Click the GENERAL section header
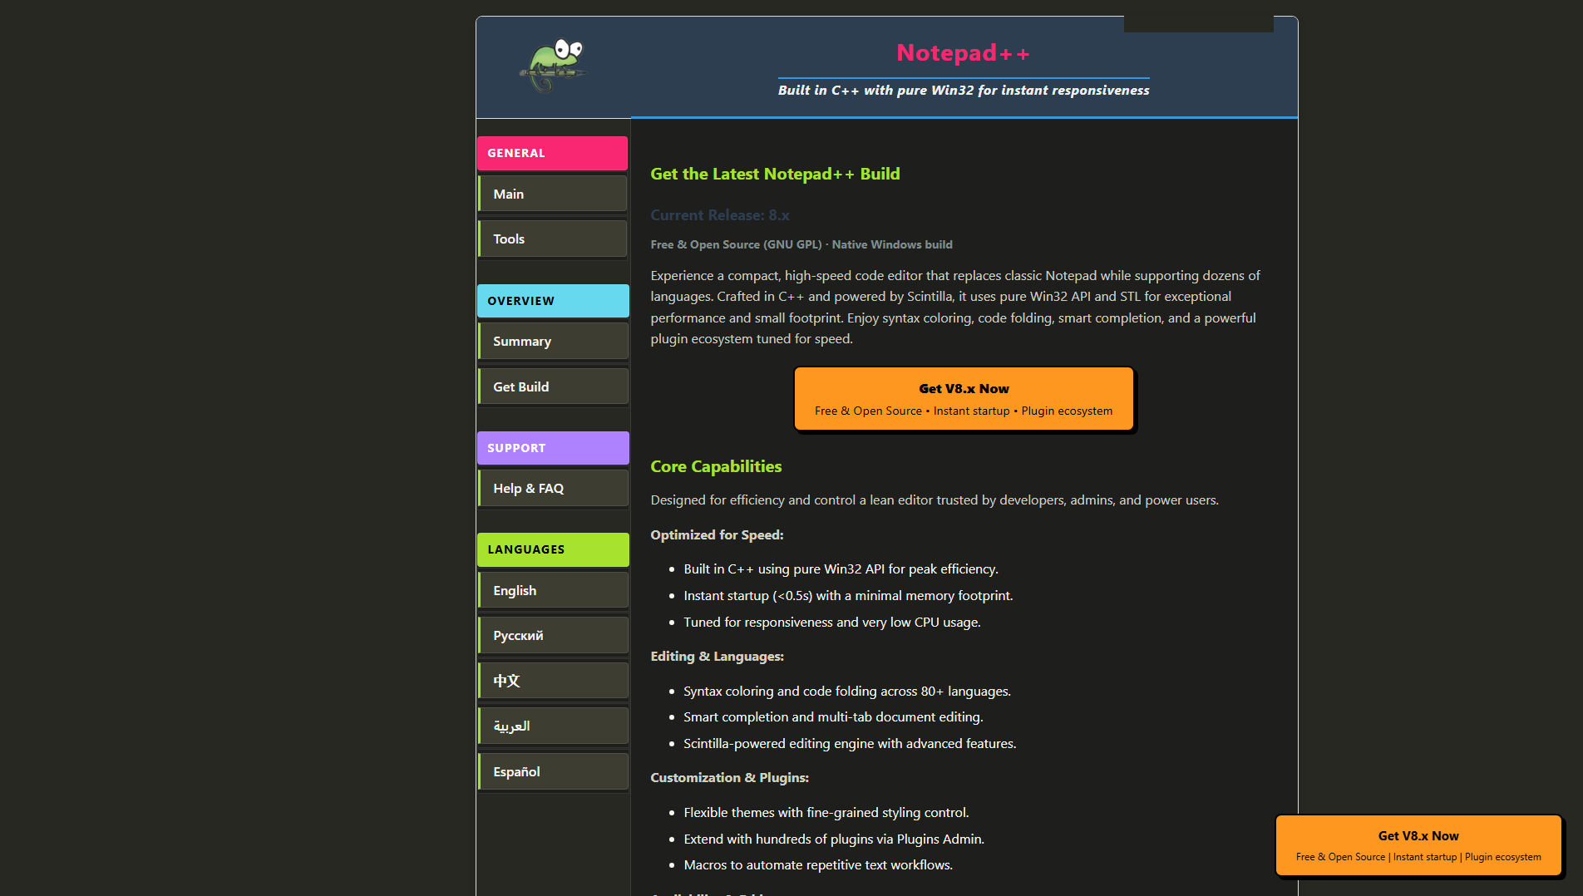 coord(552,153)
